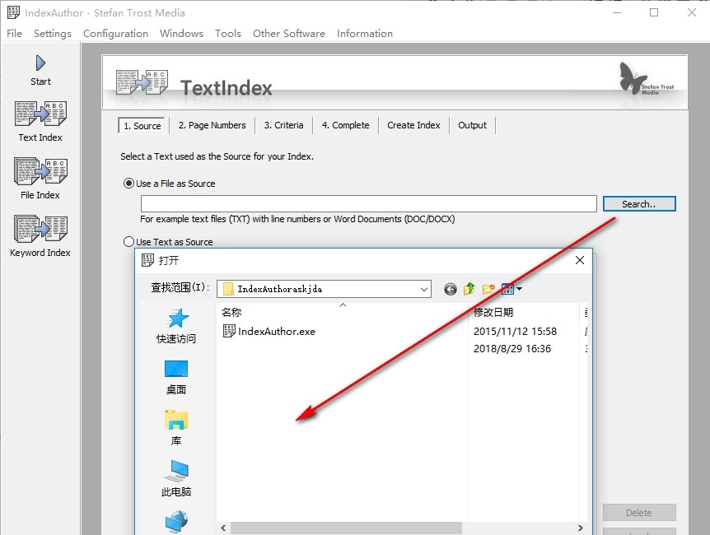Switch to the 2. Page Numbers tab
Image resolution: width=710 pixels, height=535 pixels.
point(212,125)
